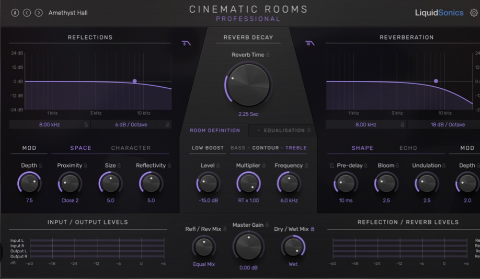480x279 pixels.
Task: Open the Amethyst Hall preset browser
Action: tap(68, 13)
